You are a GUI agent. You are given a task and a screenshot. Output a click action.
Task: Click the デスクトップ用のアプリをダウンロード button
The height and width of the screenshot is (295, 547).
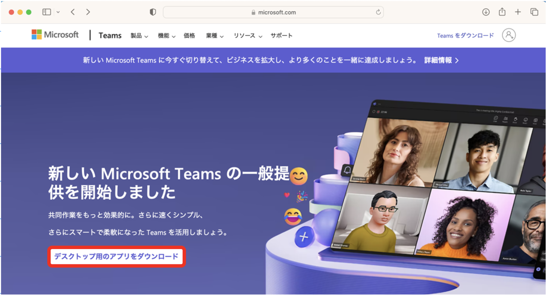[x=116, y=256]
